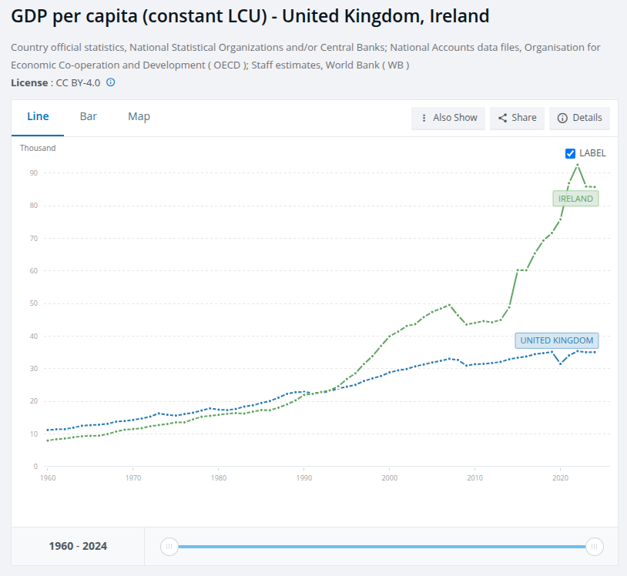Click the 80 y-axis value label

(34, 206)
